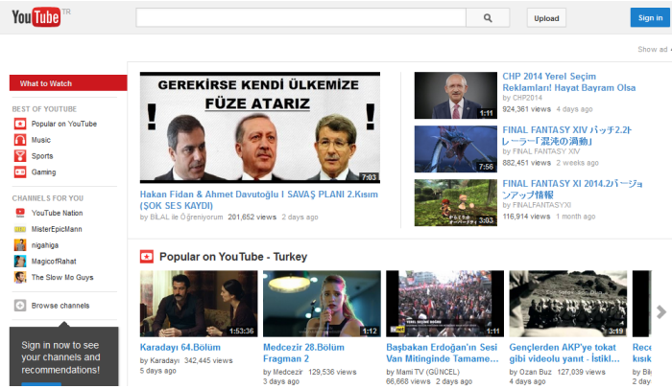Open Popular on YouTube - Turkey heading

[x=233, y=257]
